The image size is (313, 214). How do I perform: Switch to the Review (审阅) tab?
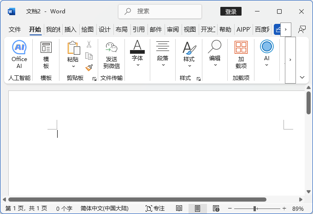[173, 29]
